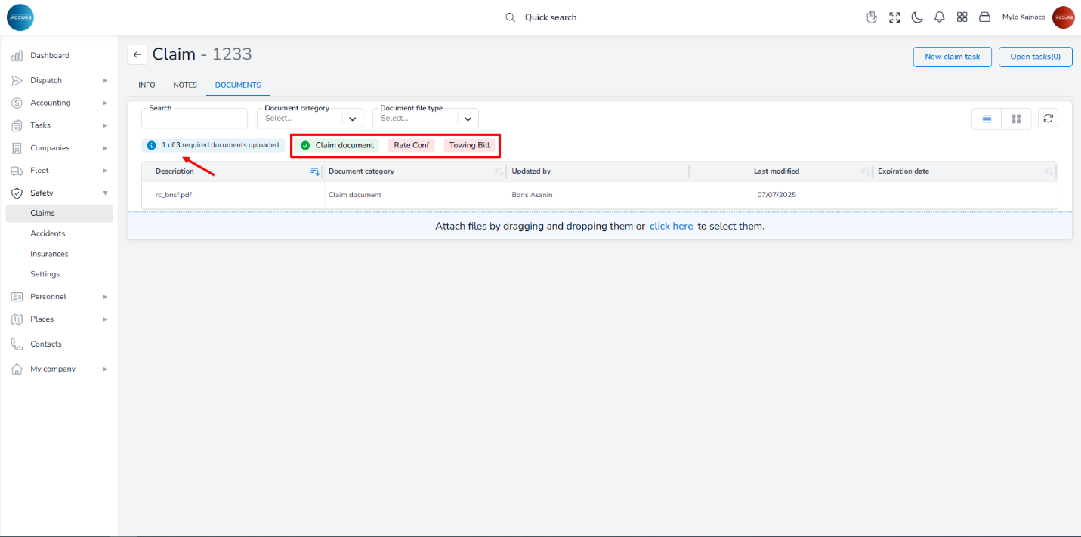Switch to the INFO tab
1081x537 pixels.
pos(147,85)
